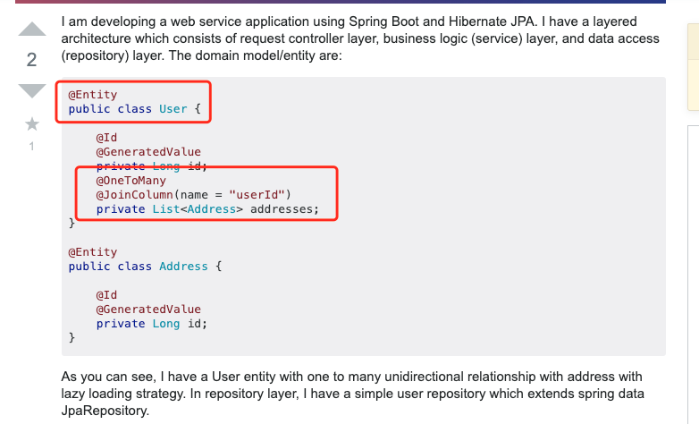The height and width of the screenshot is (424, 699).
Task: Downvote the question with the down arrow
Action: pos(31,90)
